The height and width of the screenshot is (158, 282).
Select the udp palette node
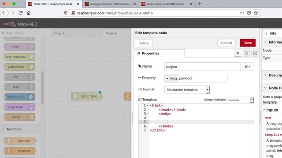click(x=20, y=87)
